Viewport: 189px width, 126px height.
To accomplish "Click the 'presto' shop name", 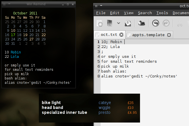I will 104,112.
